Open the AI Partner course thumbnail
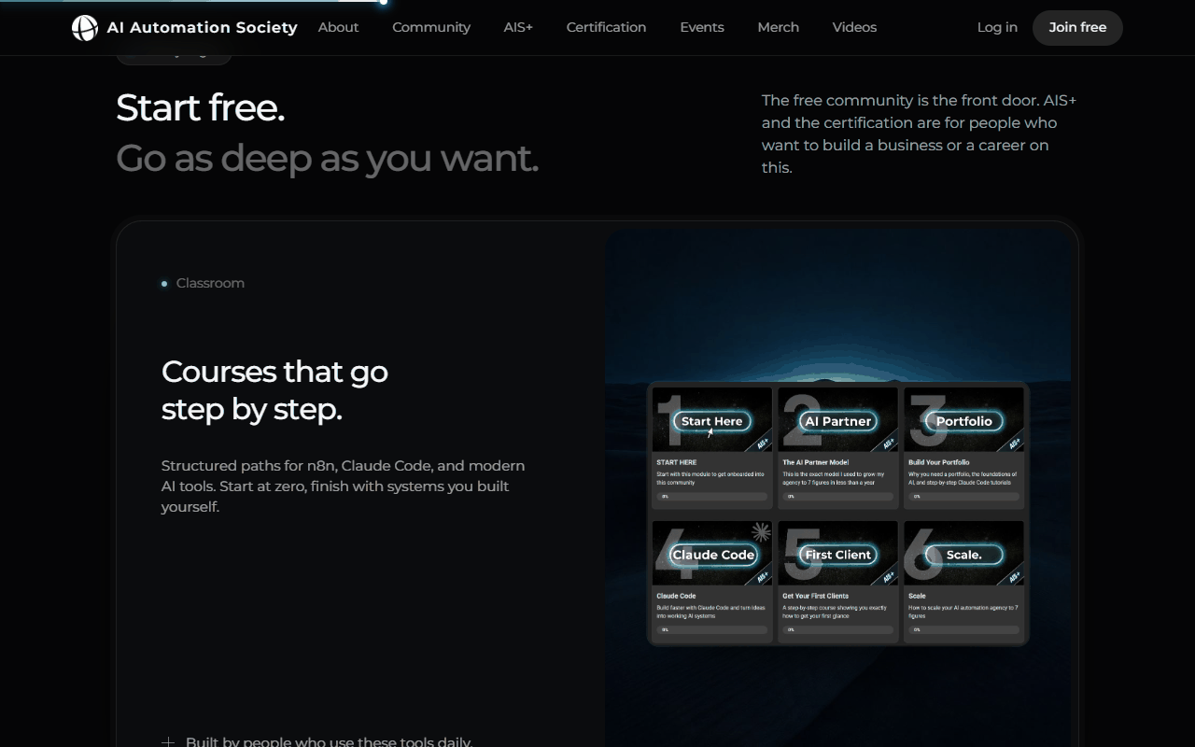 pos(838,420)
